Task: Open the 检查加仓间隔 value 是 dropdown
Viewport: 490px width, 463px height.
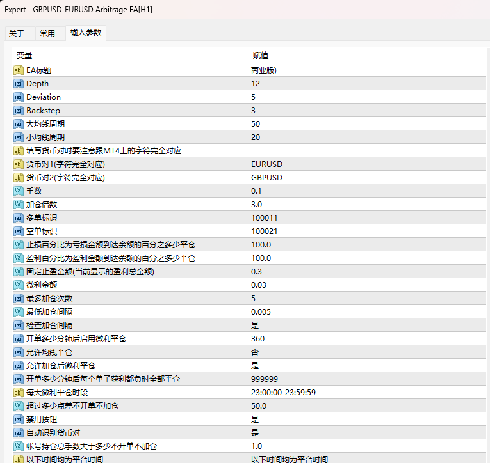Action: (x=368, y=325)
